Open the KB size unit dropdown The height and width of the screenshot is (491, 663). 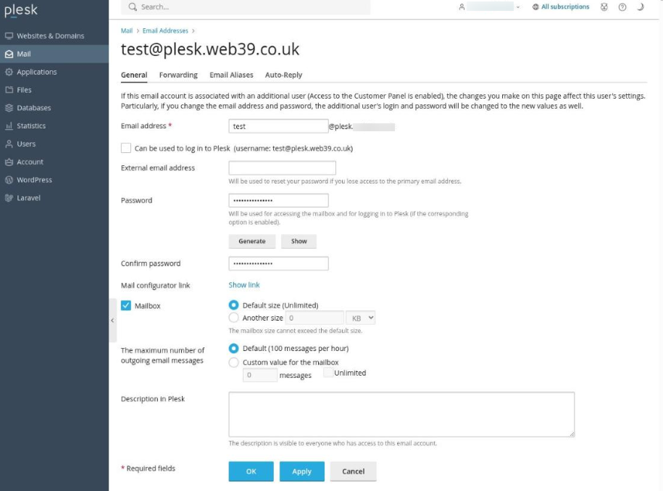point(361,318)
